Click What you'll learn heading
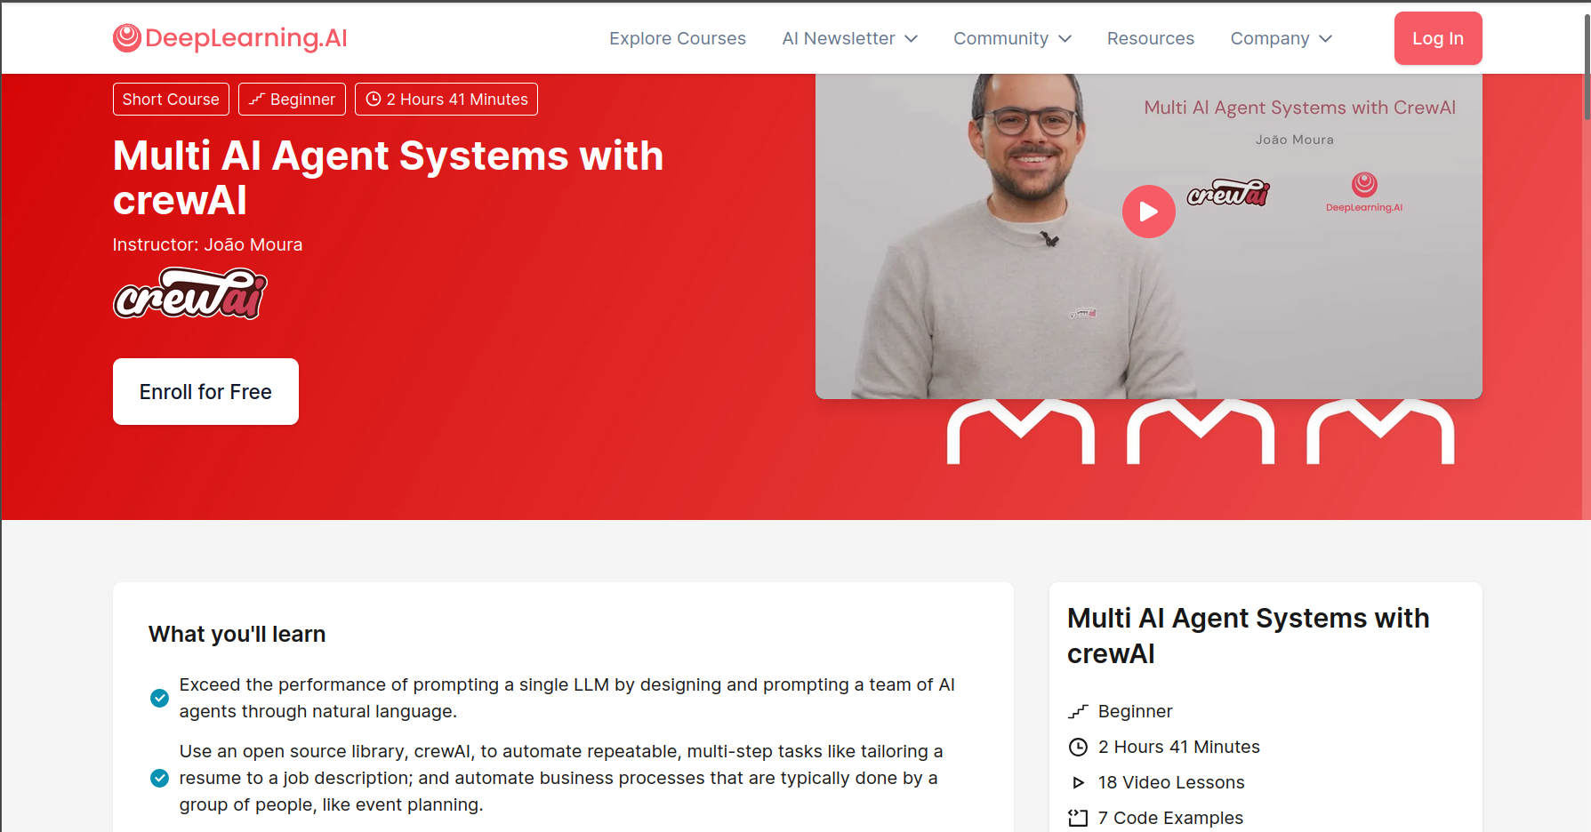Viewport: 1591px width, 832px height. [x=237, y=634]
